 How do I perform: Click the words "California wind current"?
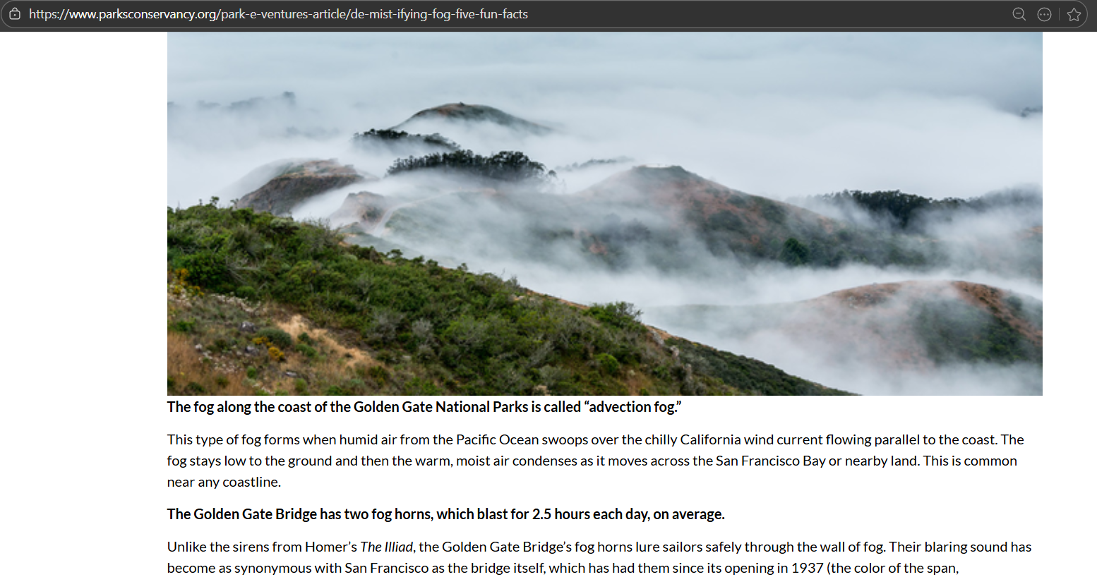coord(751,439)
